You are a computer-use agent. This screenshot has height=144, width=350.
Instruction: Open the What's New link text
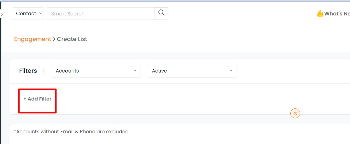click(337, 14)
